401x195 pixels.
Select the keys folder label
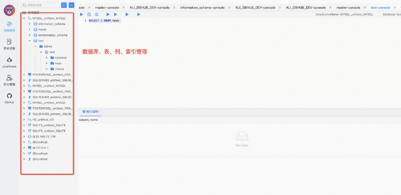58,63
